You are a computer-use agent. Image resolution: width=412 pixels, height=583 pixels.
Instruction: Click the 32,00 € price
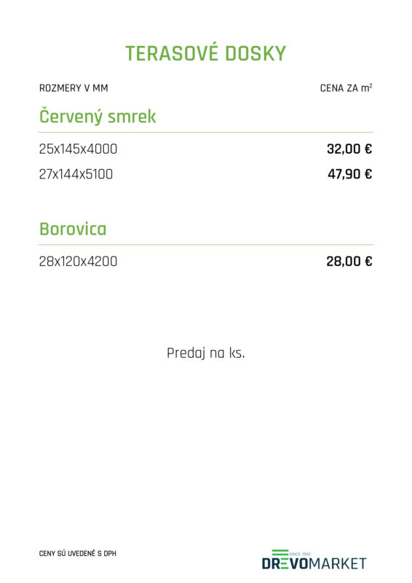[349, 149]
